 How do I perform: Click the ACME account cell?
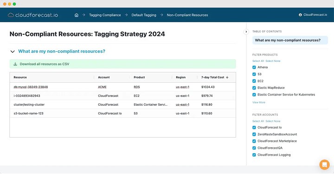(x=102, y=87)
